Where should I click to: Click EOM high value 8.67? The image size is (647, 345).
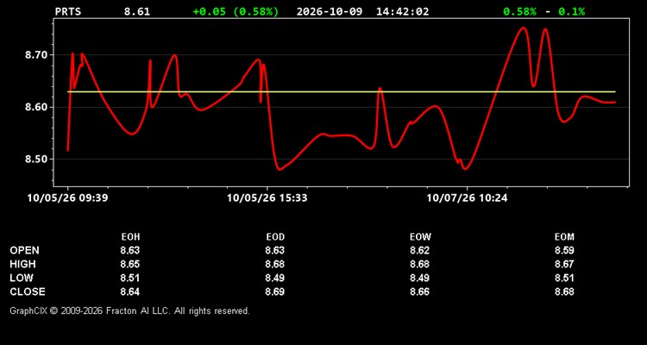click(x=564, y=264)
